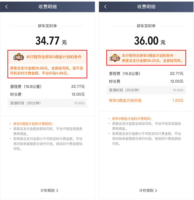
Task: Tap the back arrow on the right screen
Action: [105, 7]
